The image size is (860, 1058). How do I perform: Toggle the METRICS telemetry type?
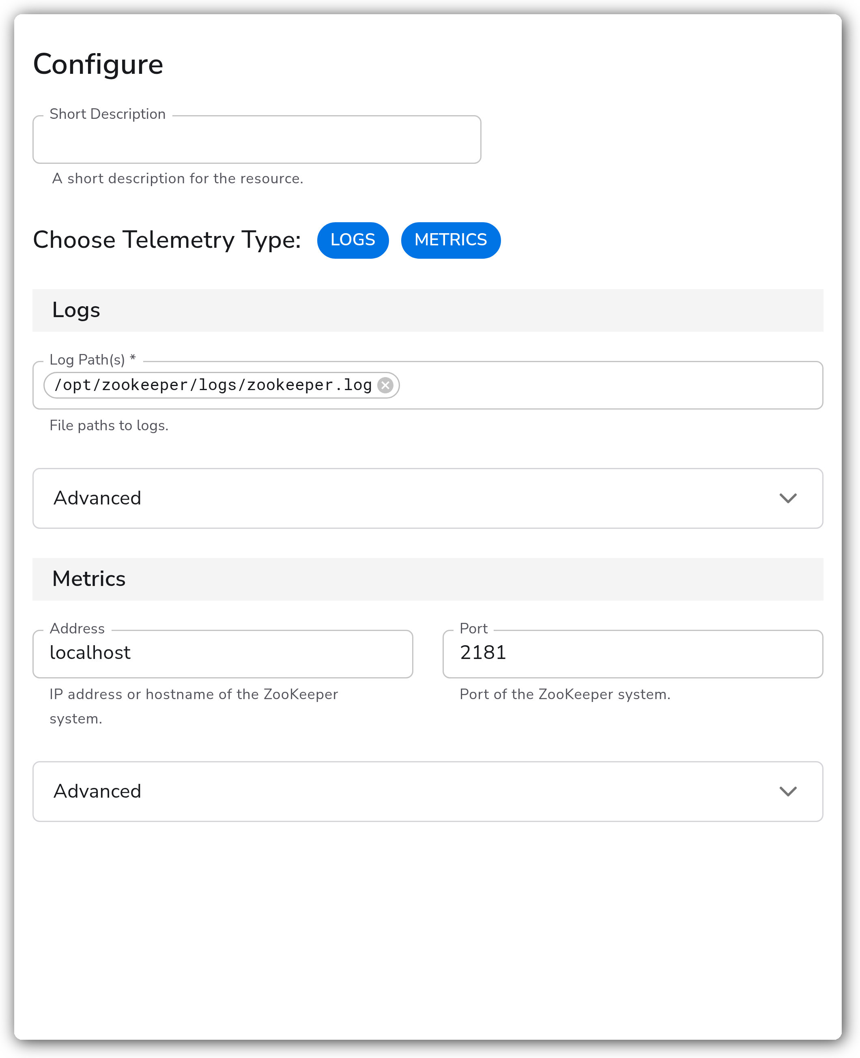pos(451,240)
